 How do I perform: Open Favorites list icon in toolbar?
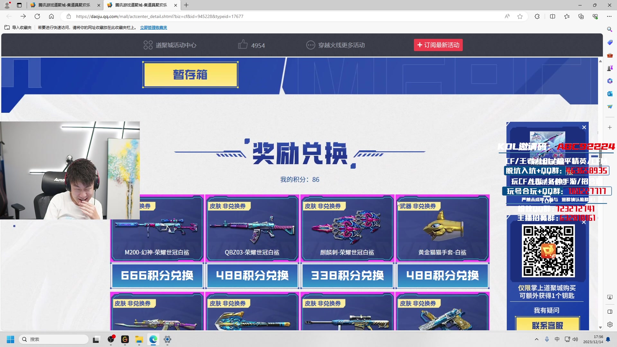567,16
